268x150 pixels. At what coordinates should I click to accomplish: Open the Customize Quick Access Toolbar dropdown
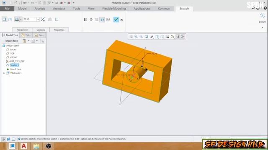click(x=74, y=3)
